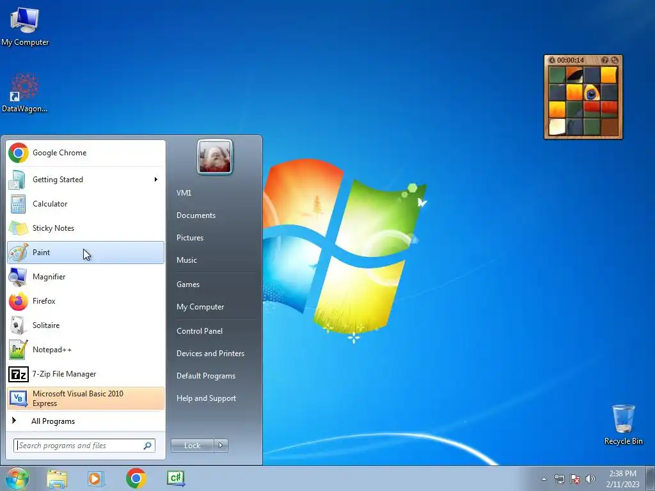This screenshot has height=491, width=655.
Task: Select the DataWagon desktop shortcut
Action: click(25, 93)
